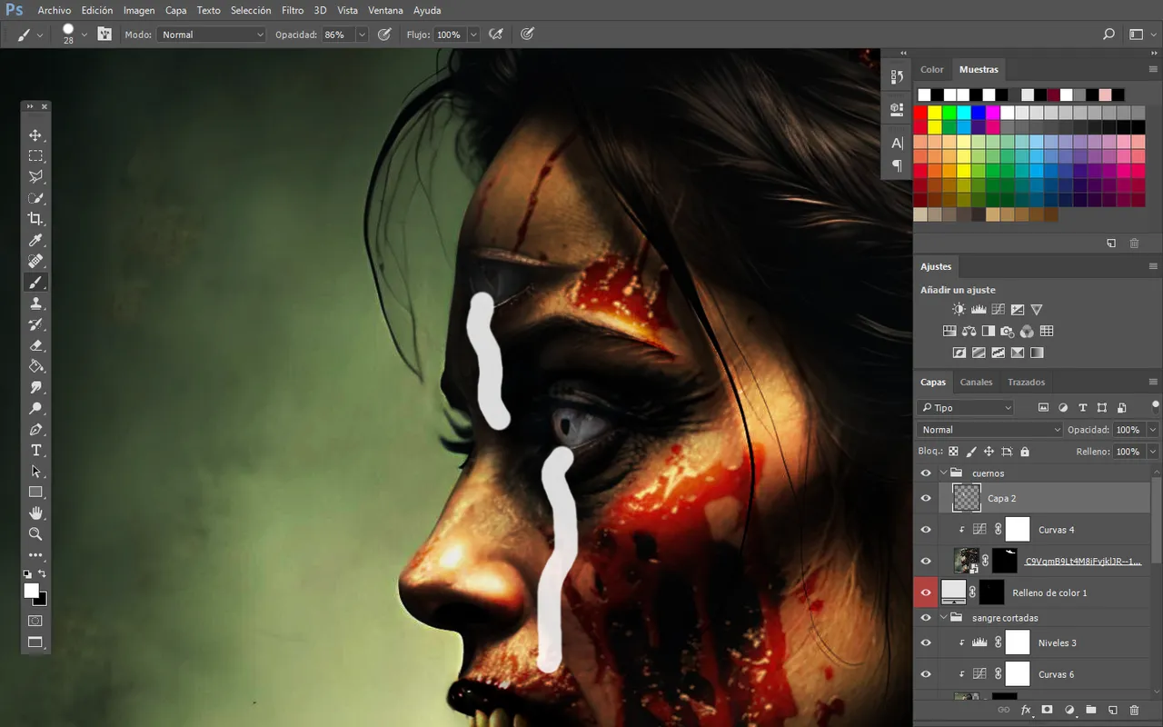Open the brush preset picker arrow
The width and height of the screenshot is (1163, 727).
[84, 35]
